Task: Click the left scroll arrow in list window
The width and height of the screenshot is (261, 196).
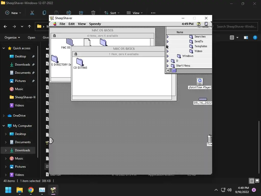Action: tap(168, 70)
